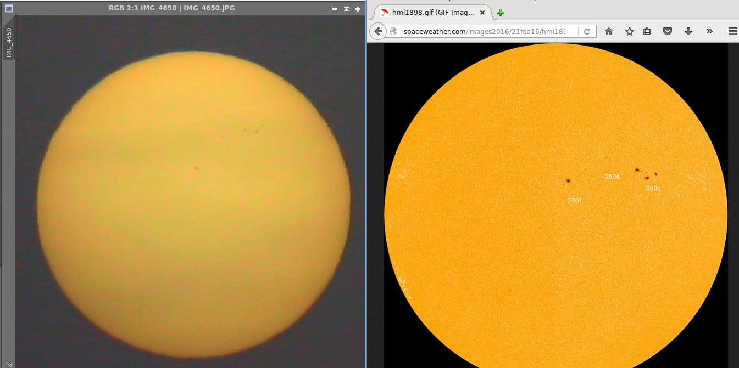
Task: Shade the IMG_4650 window via the dash button
Action: [335, 9]
